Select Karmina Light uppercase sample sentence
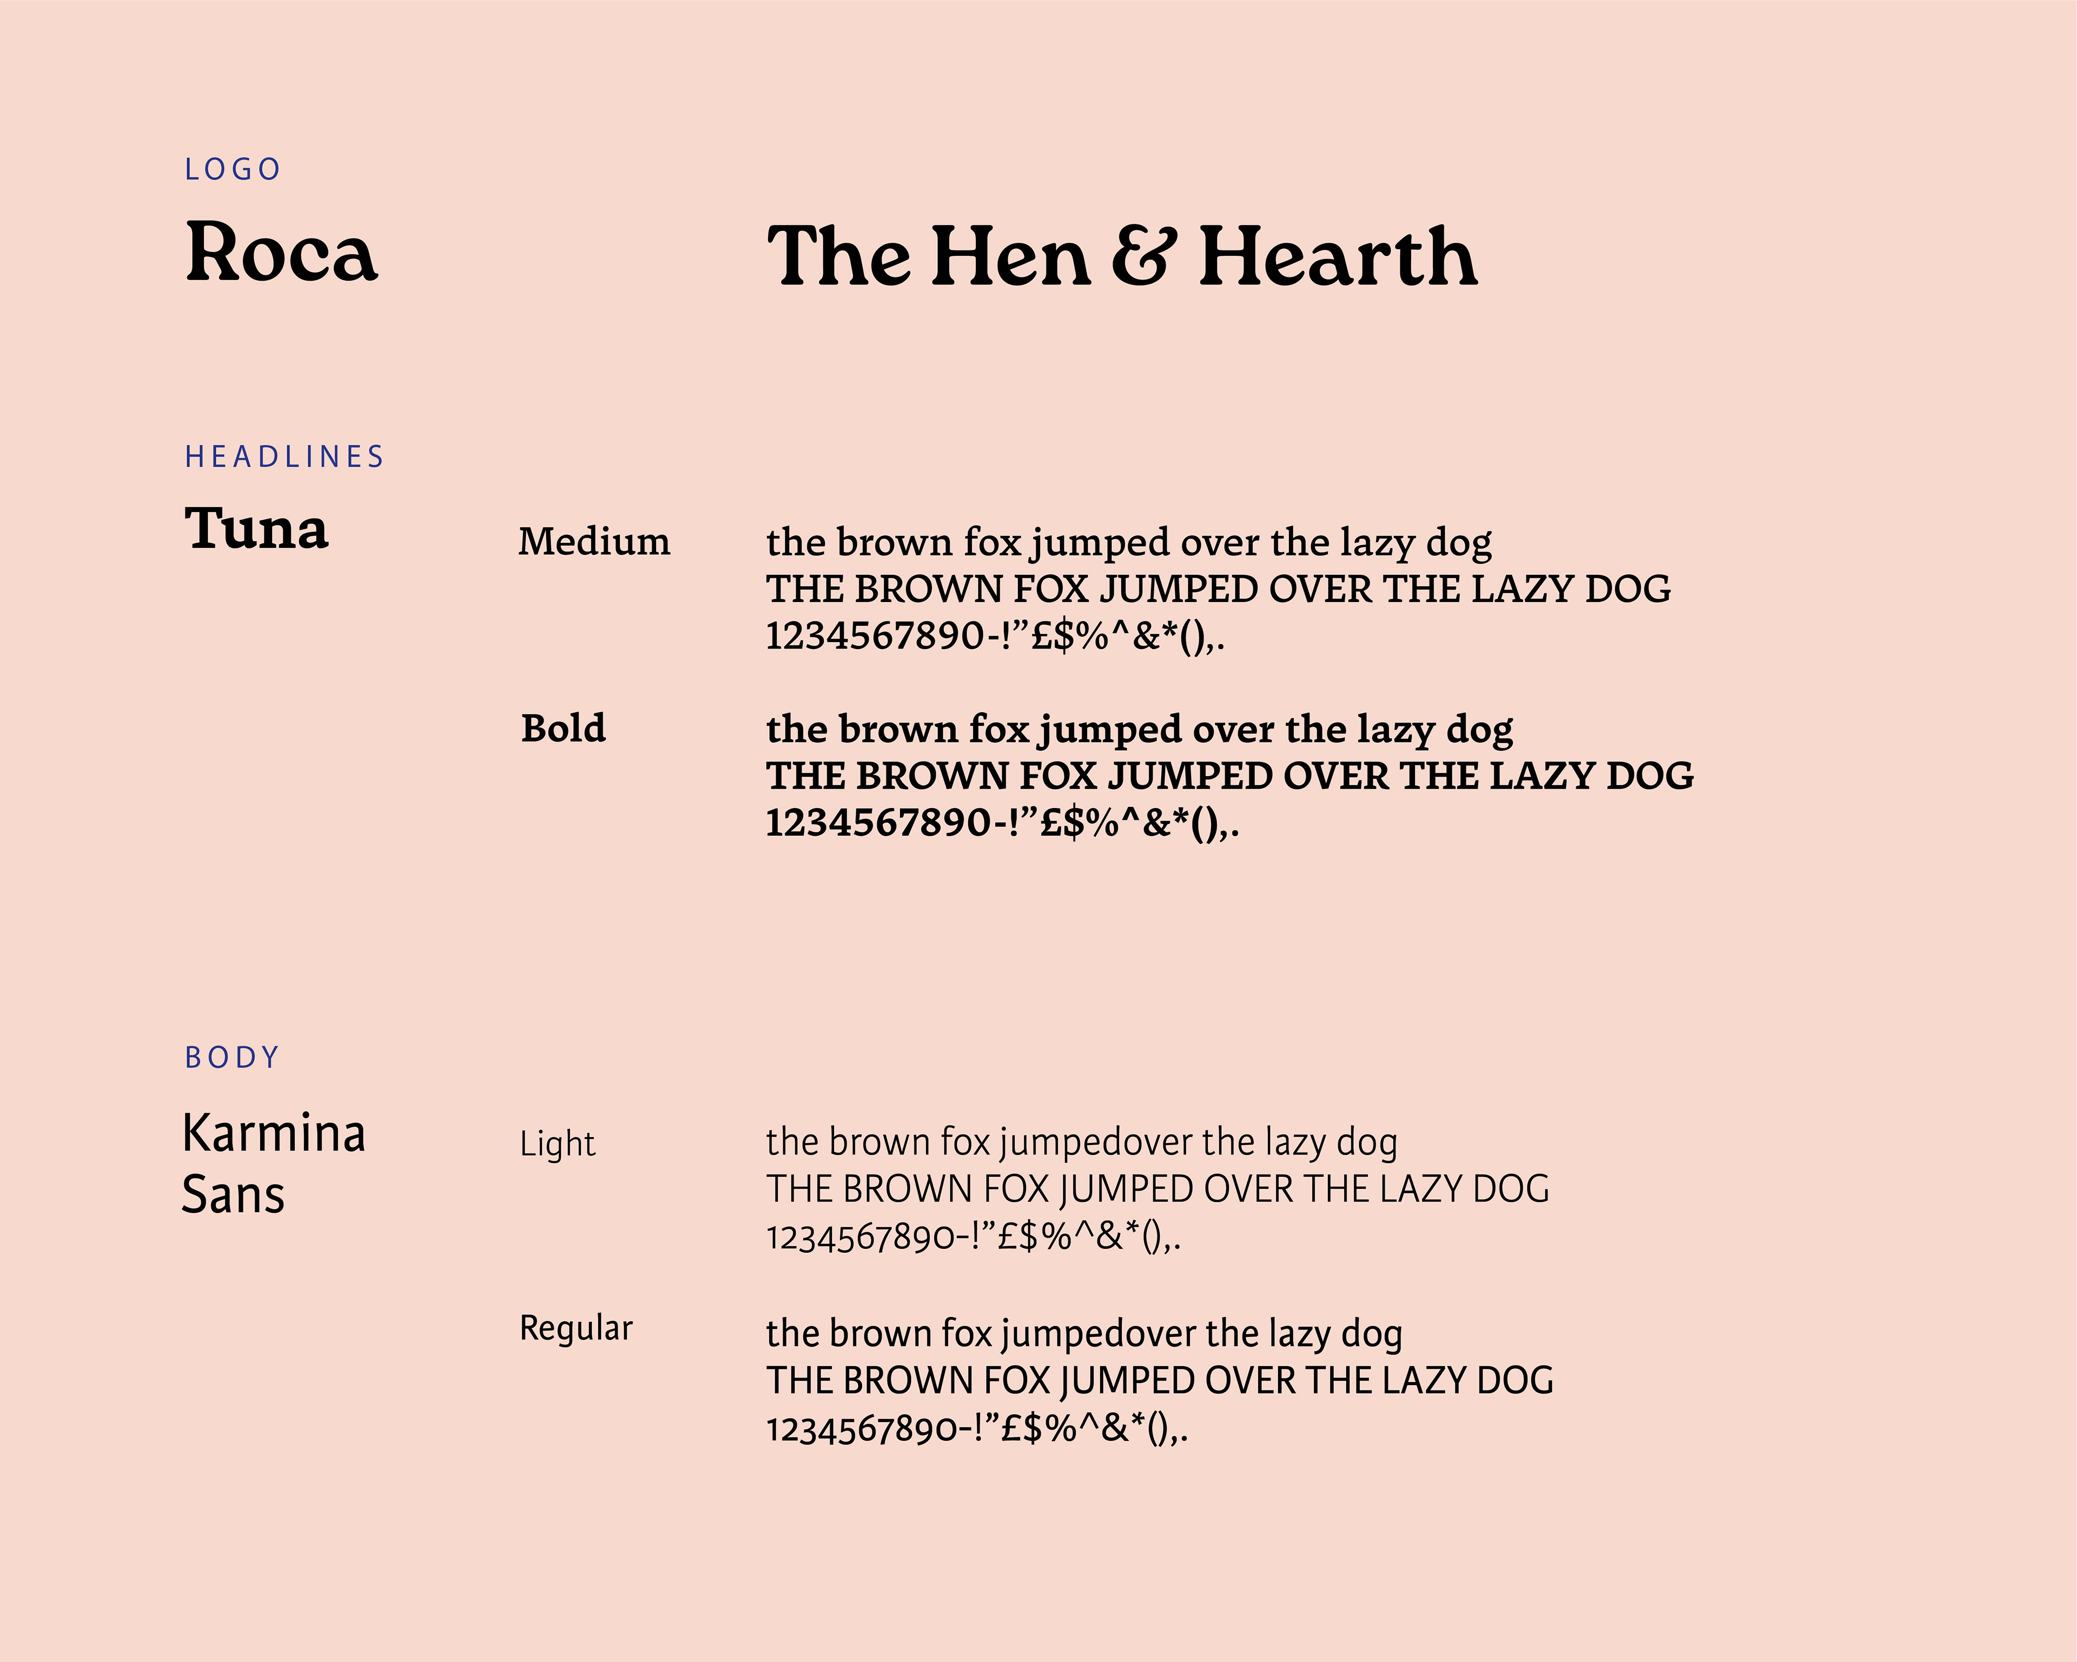 [x=1158, y=1189]
